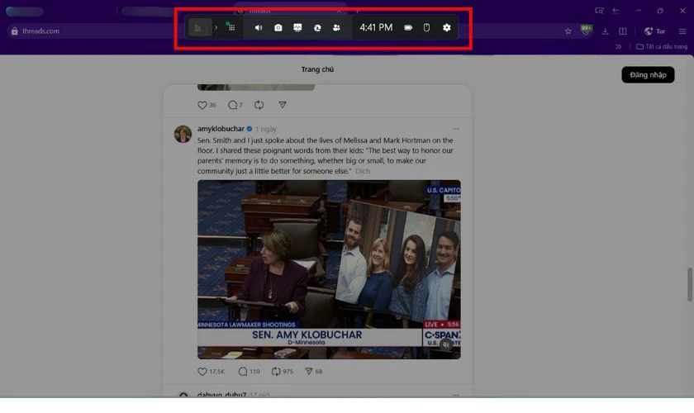Repost the post with 36 likes

tap(259, 105)
